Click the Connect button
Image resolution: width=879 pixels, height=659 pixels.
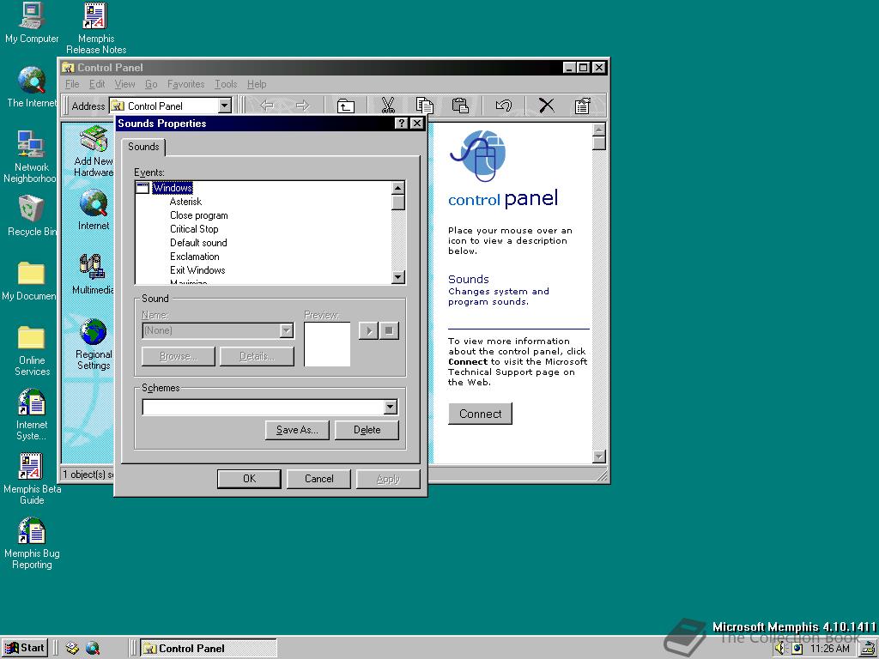click(480, 414)
